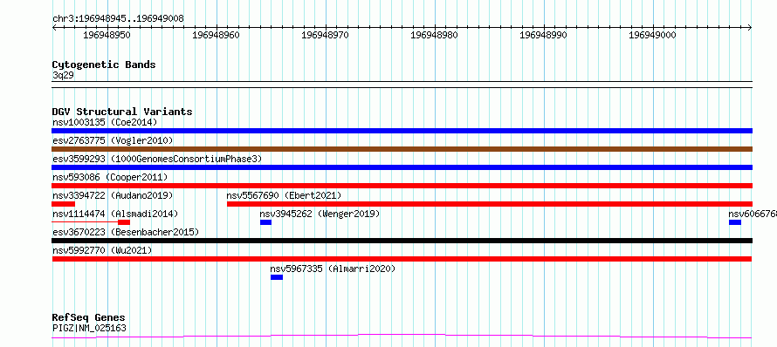777x347 pixels.
Task: Select the red nsv593086 variant bar
Action: [x=402, y=186]
